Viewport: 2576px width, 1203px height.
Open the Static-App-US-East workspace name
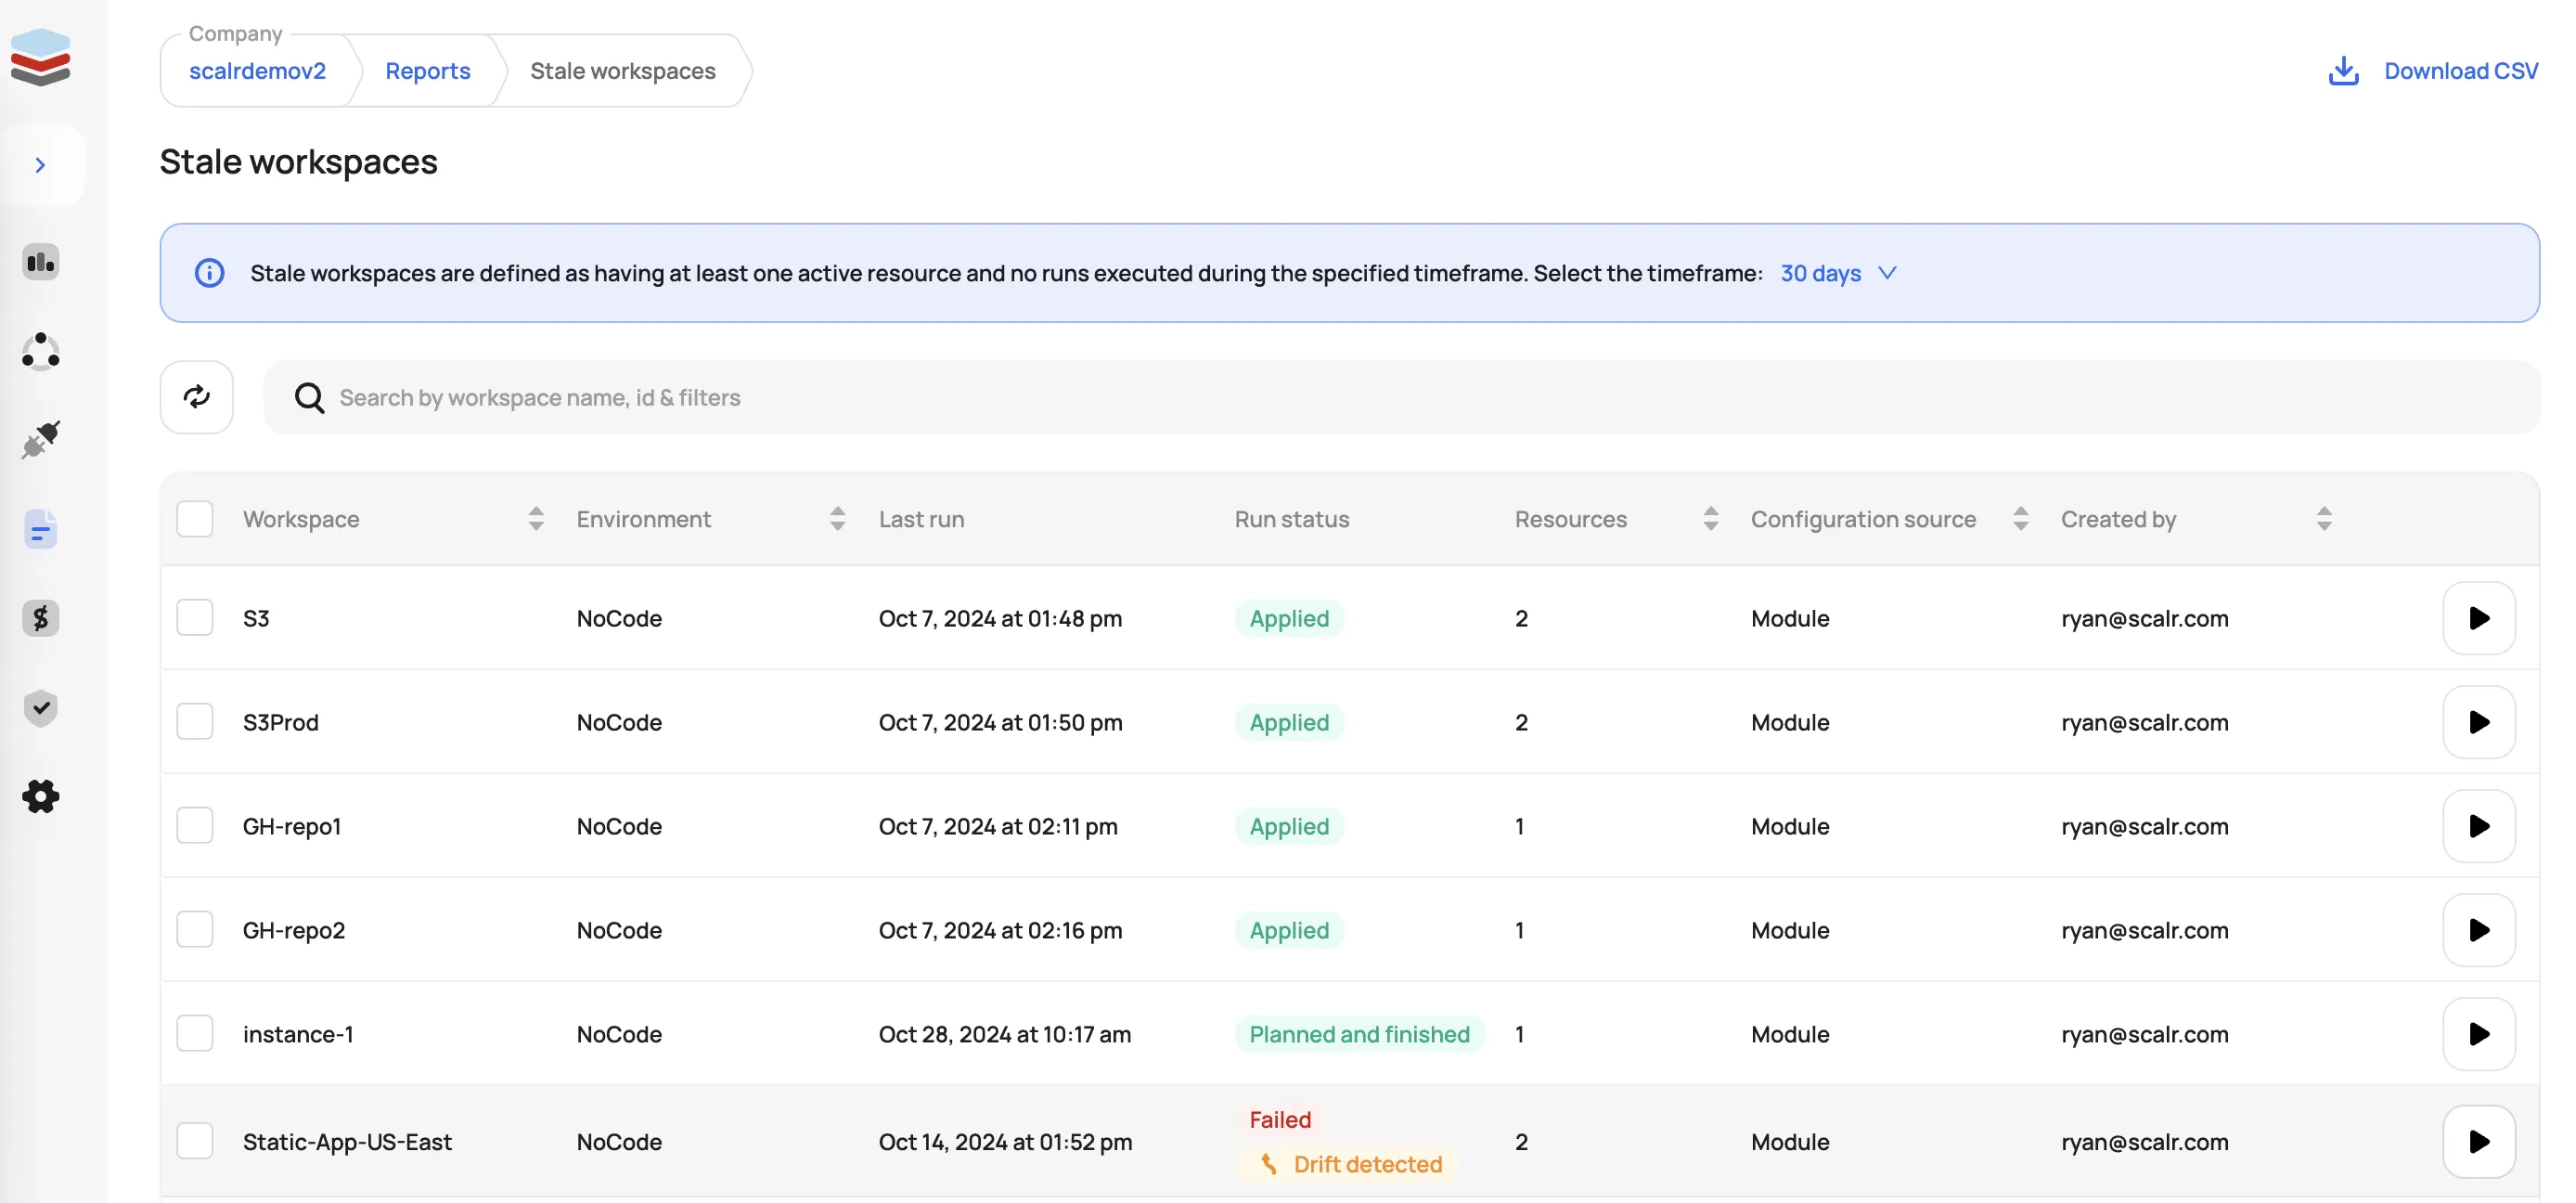[347, 1141]
